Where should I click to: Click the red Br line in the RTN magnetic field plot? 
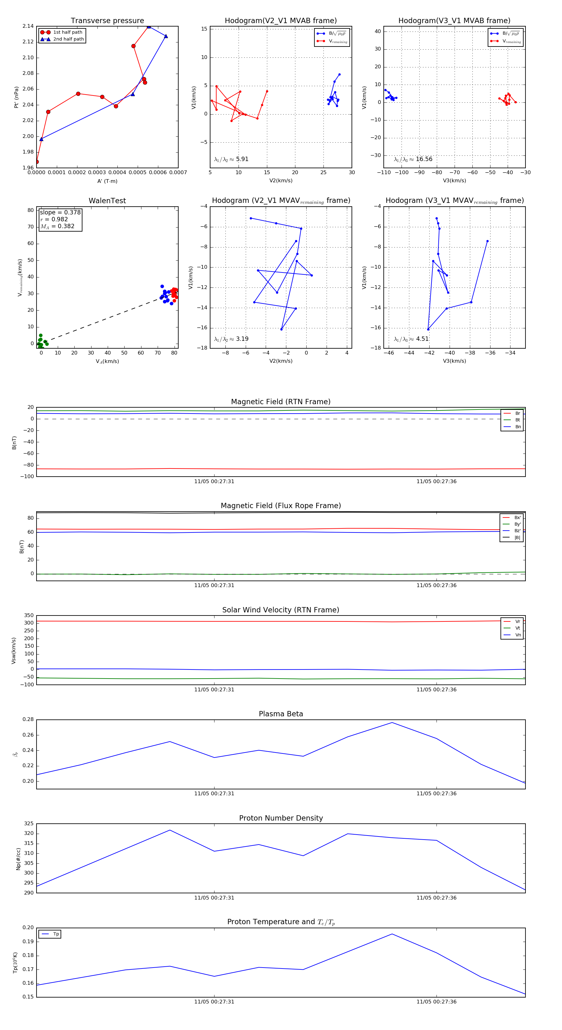(x=281, y=469)
